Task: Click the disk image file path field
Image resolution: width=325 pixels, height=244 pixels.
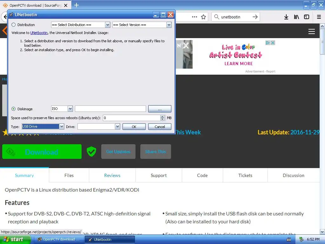Action: point(110,109)
